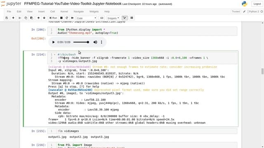Click the '!ls vidimages' code cell
This screenshot has width=264, height=148.
[x=142, y=131]
